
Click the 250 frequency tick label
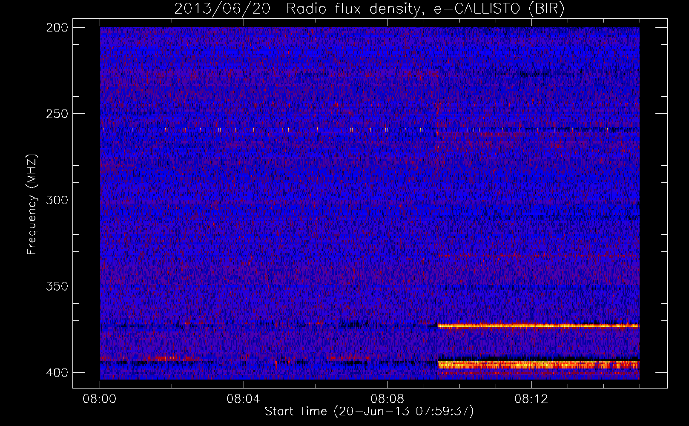point(57,114)
